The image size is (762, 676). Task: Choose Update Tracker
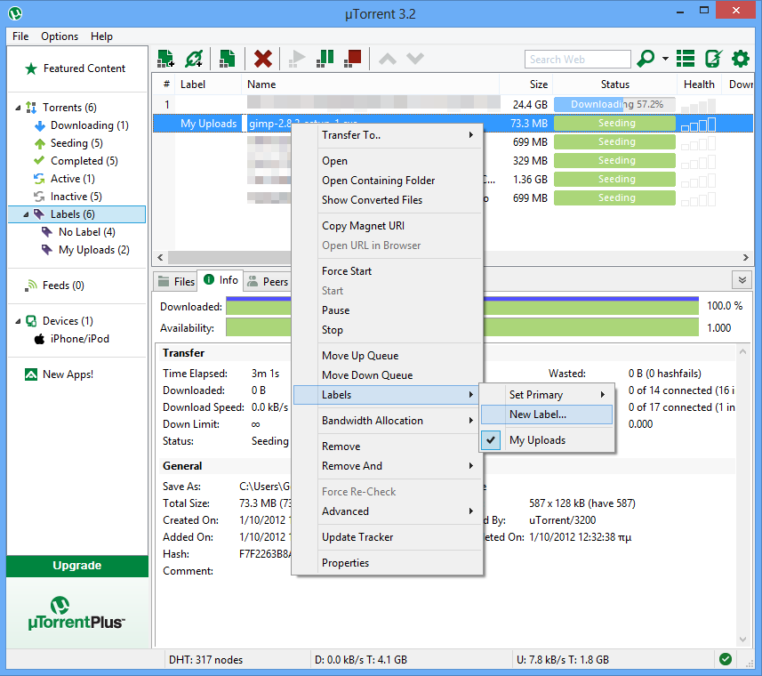pos(388,537)
